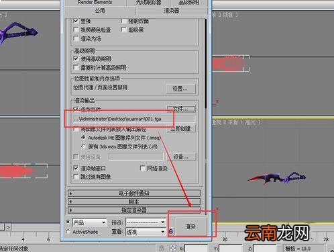Viewport: 334px width, 252px height.
Task: Open the 预设 preset dropdown
Action: coord(146,222)
